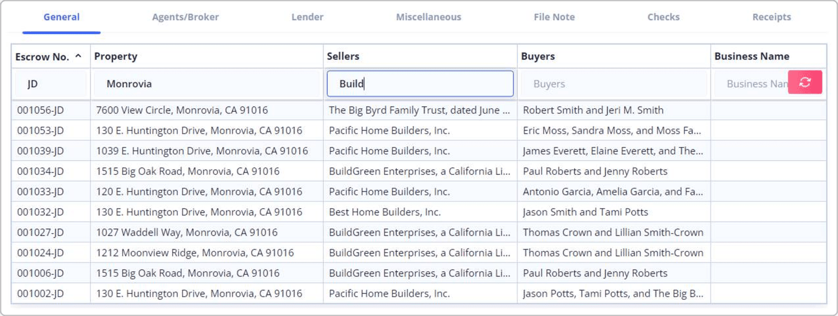Viewport: 838px width, 316px height.
Task: Open the 1027 Waddell Way property row
Action: click(x=187, y=232)
